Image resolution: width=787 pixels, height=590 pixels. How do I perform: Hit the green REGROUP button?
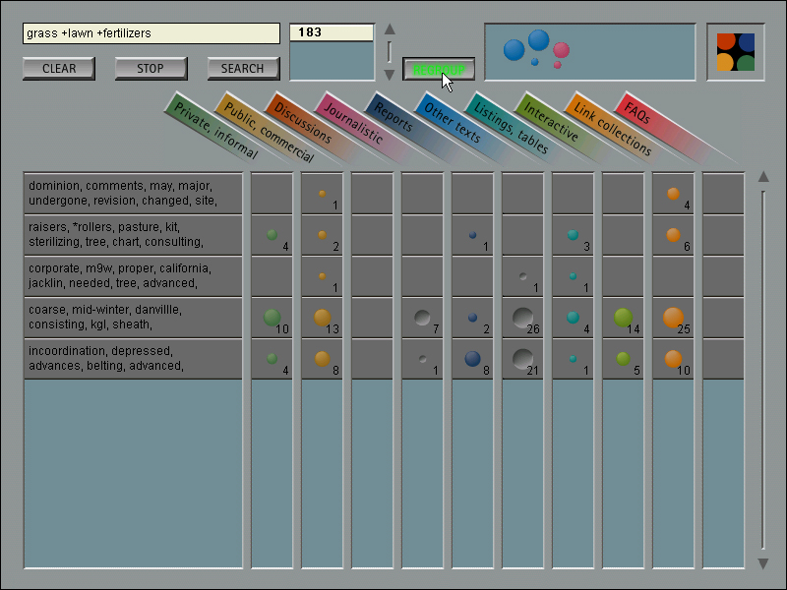pos(439,69)
